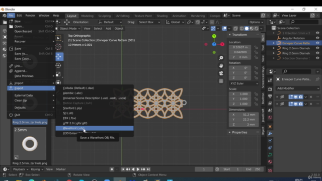Click the End frame 250 field
322x181 pixels.
[253, 169]
